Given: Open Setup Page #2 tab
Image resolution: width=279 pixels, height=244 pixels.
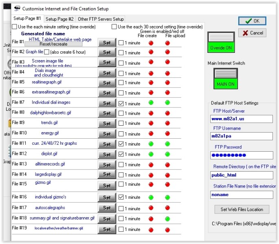Looking at the screenshot, I should (x=59, y=19).
